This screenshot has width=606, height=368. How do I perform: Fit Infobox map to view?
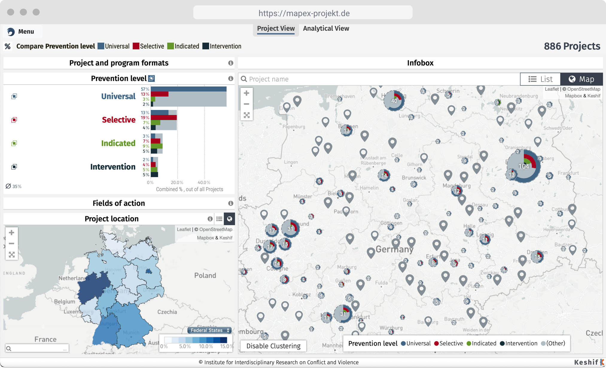tap(246, 115)
